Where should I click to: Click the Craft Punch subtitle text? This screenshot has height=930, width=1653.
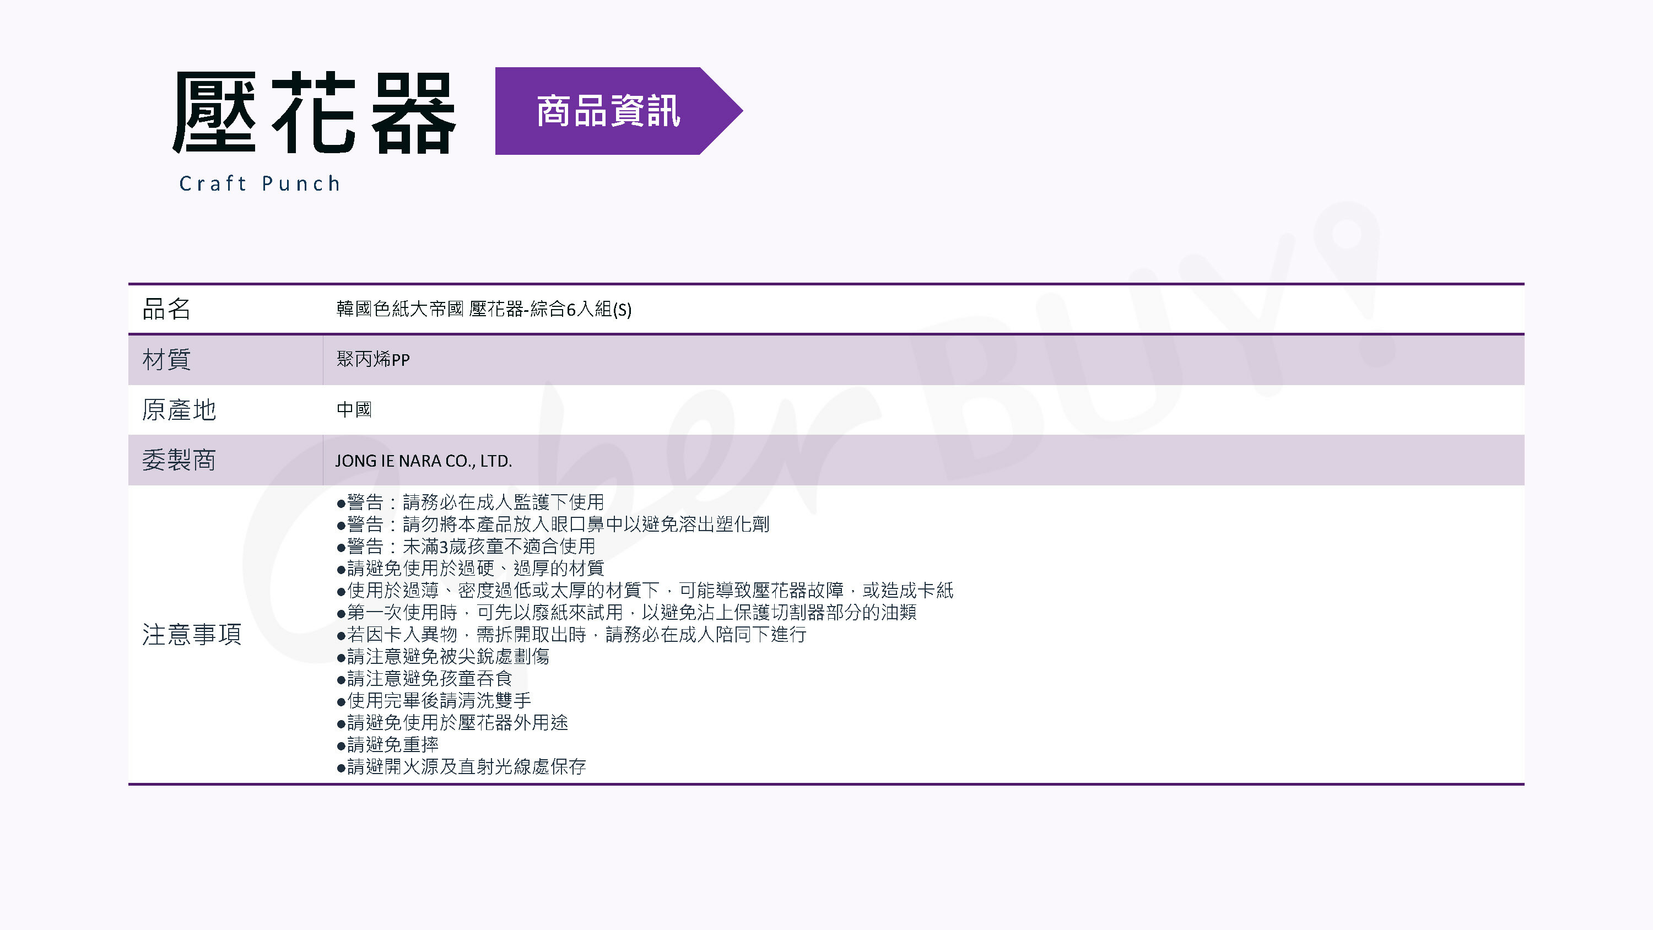click(x=260, y=183)
